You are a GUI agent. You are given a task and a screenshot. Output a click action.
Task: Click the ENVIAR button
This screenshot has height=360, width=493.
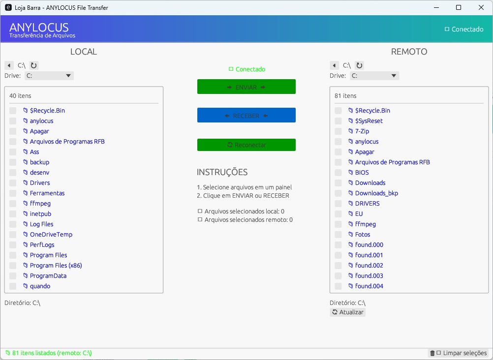pyautogui.click(x=246, y=87)
